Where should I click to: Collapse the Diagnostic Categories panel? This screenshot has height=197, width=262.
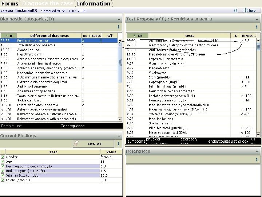(x=119, y=19)
